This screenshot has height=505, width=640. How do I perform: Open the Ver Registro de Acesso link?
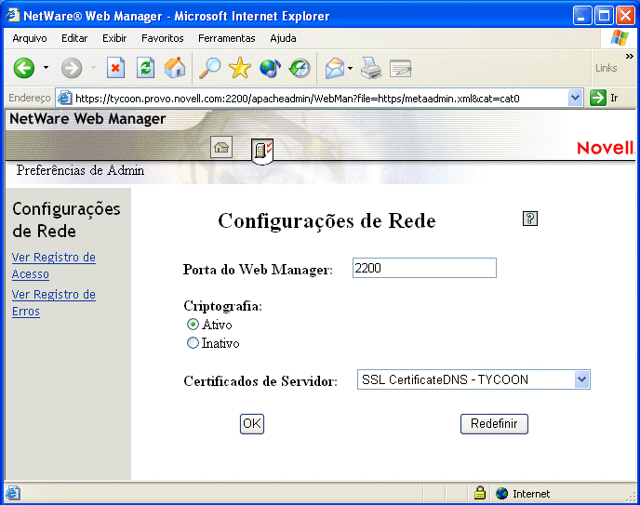click(x=53, y=266)
